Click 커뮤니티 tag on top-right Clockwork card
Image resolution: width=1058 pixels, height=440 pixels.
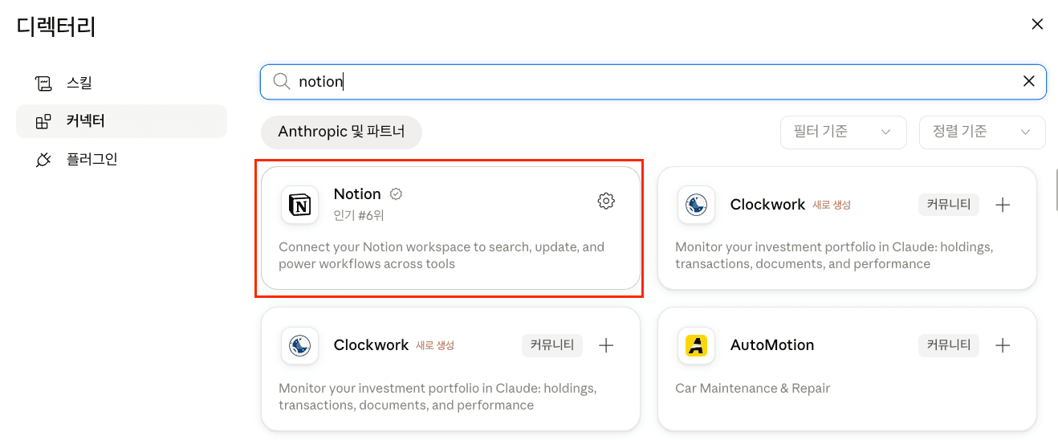click(x=949, y=205)
